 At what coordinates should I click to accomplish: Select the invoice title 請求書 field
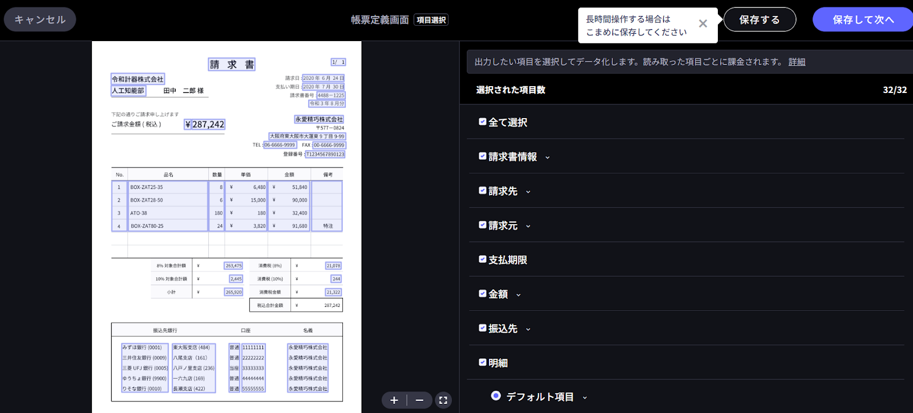click(232, 64)
